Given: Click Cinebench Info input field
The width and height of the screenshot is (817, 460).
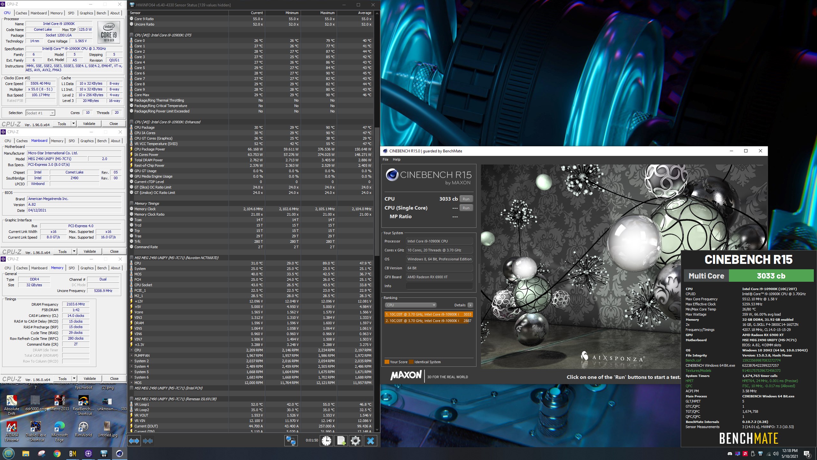Looking at the screenshot, I should click(439, 286).
